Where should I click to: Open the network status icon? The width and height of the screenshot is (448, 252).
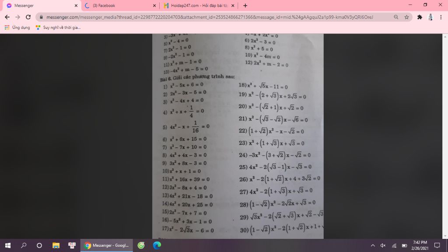(x=394, y=245)
